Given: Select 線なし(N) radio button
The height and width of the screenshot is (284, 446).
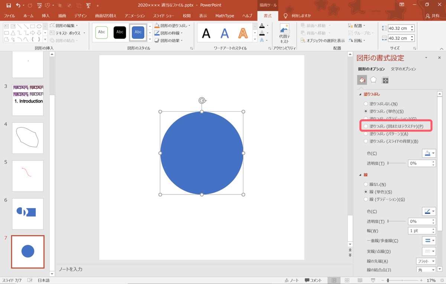Looking at the screenshot, I should (x=366, y=185).
